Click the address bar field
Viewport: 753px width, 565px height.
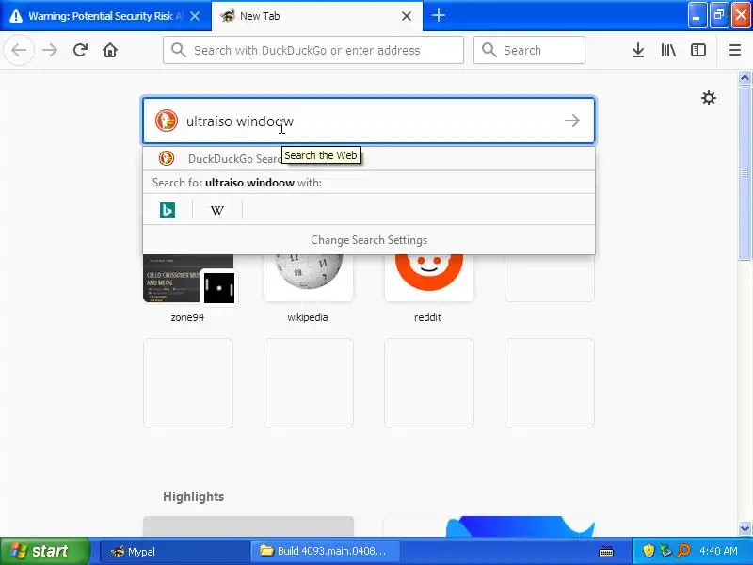tap(313, 50)
